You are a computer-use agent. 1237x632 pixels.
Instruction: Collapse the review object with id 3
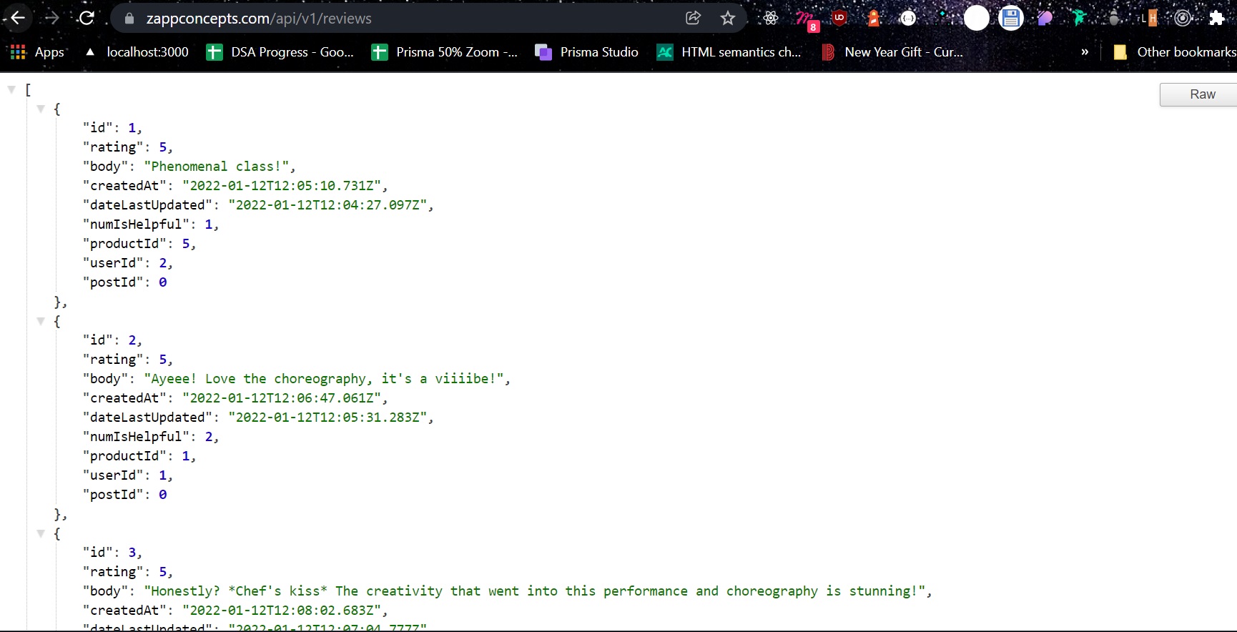41,533
